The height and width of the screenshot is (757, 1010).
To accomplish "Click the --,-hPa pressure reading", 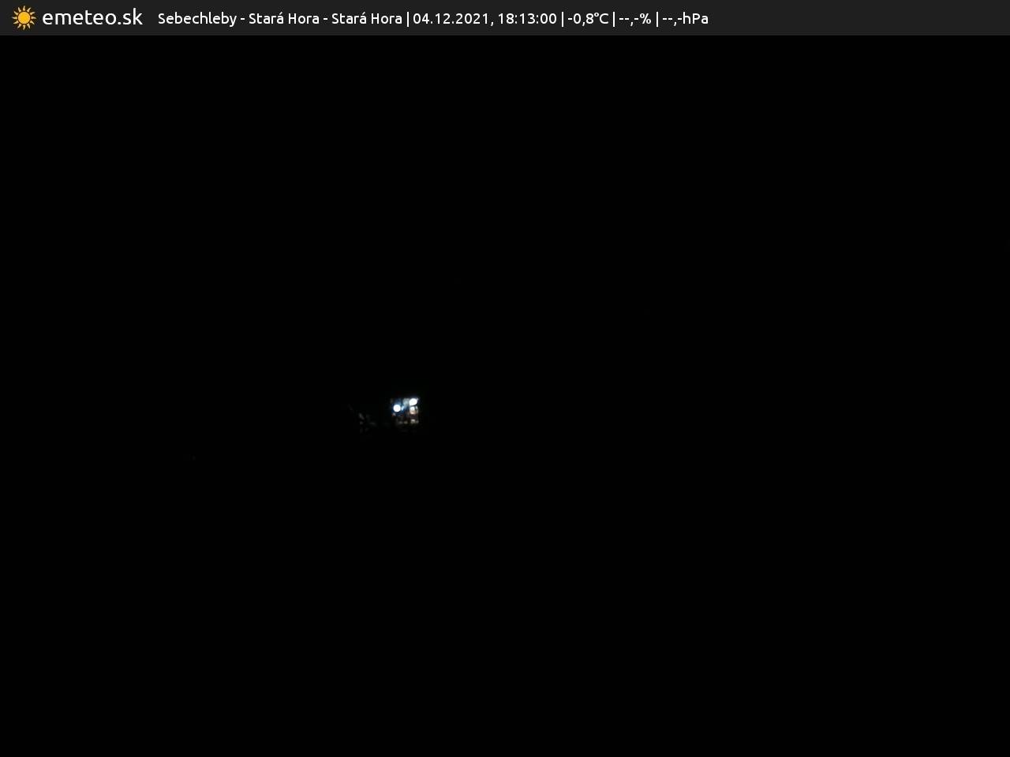I will (685, 18).
